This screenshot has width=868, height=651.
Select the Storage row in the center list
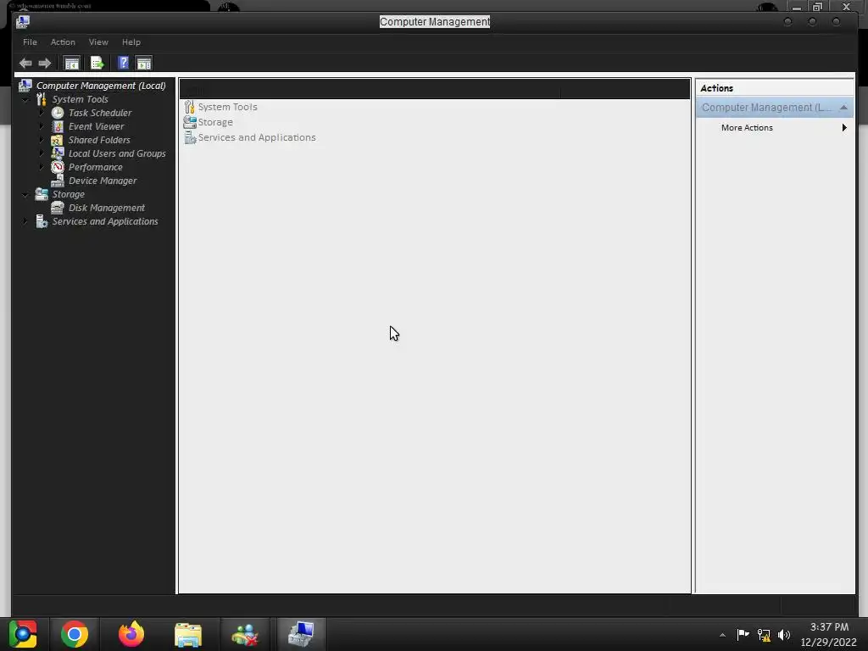tap(215, 122)
